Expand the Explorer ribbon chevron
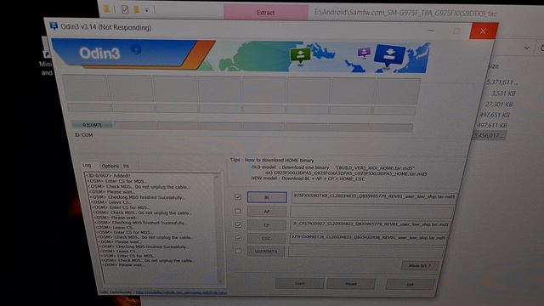This screenshot has height=306, width=544. [x=527, y=48]
